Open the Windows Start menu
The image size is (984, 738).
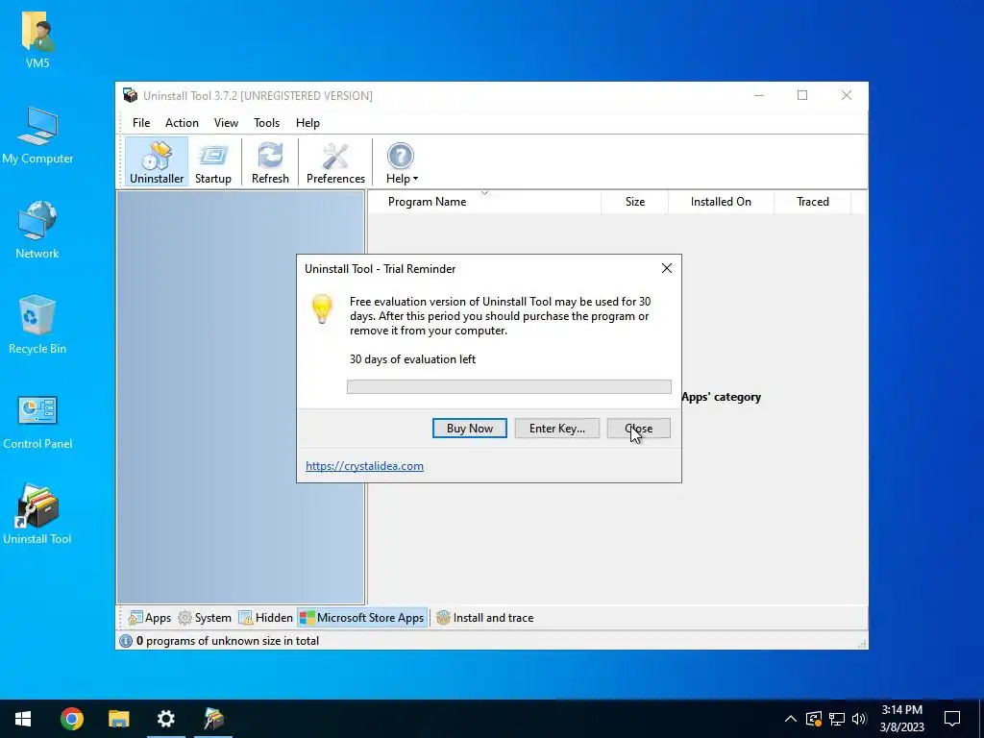click(x=23, y=719)
